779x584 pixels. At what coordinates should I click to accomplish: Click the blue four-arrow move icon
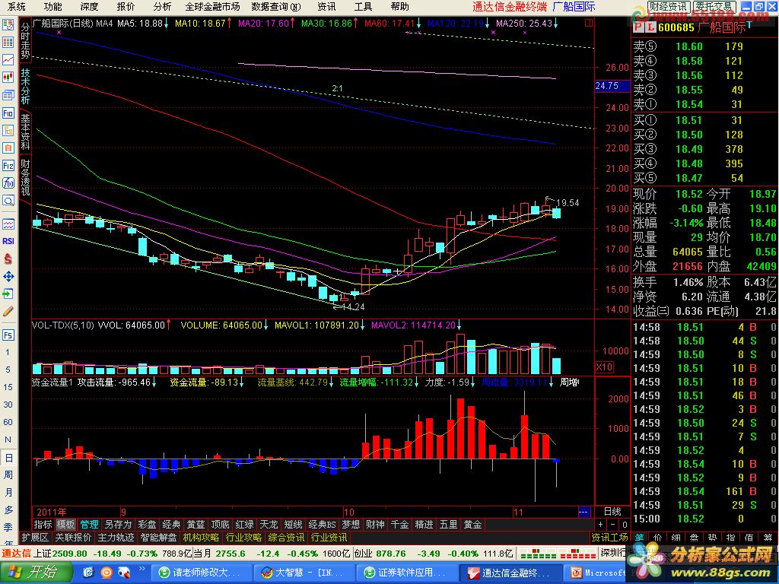(x=8, y=276)
